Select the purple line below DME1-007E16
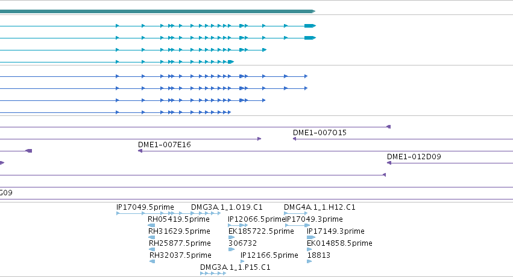This screenshot has height=277, width=513. click(x=326, y=151)
